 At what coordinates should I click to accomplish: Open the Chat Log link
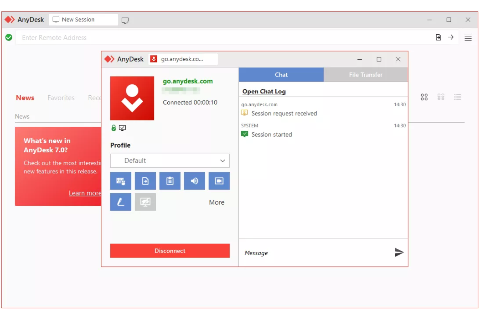click(x=264, y=91)
